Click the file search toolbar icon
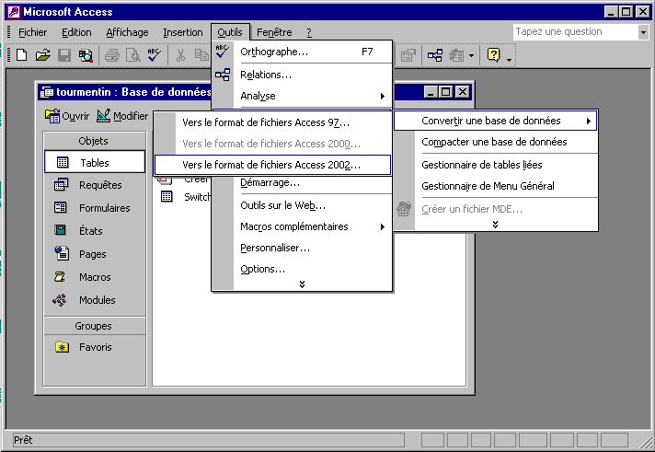This screenshot has height=452, width=655. click(x=86, y=55)
